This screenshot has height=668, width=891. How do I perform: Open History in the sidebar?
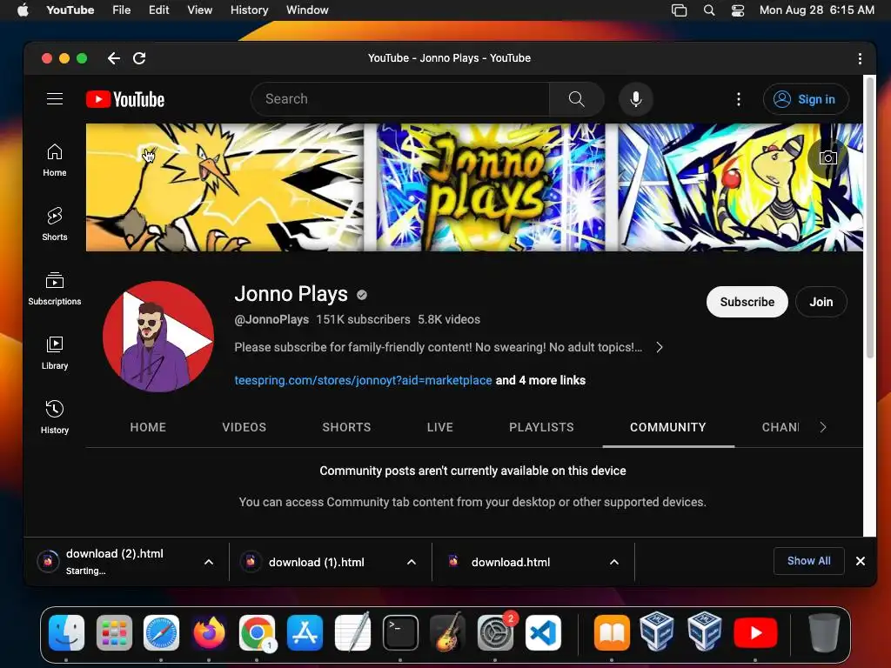click(55, 417)
